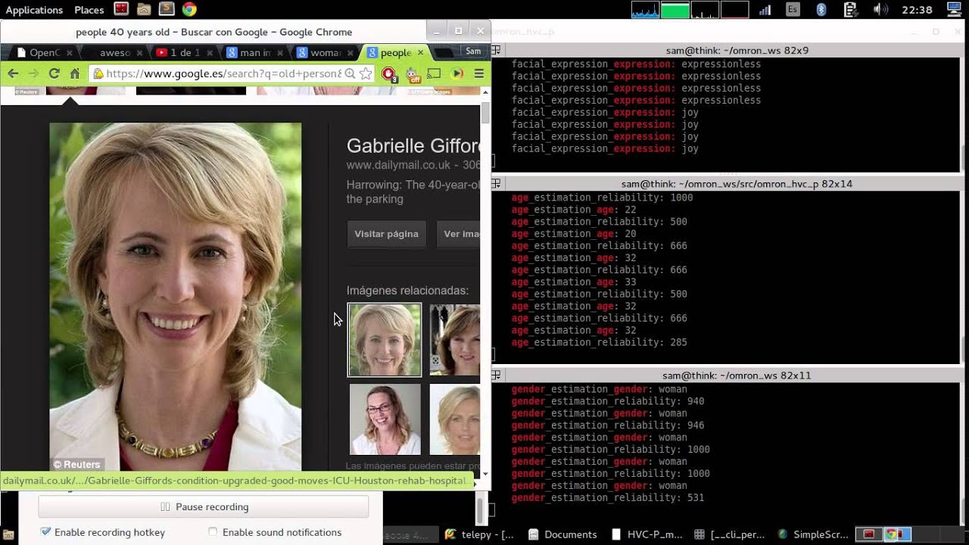Open the dark-haired woman related thumbnail
The image size is (969, 545).
(455, 340)
